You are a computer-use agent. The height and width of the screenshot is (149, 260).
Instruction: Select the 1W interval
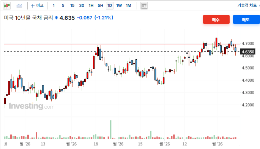pyautogui.click(x=119, y=6)
